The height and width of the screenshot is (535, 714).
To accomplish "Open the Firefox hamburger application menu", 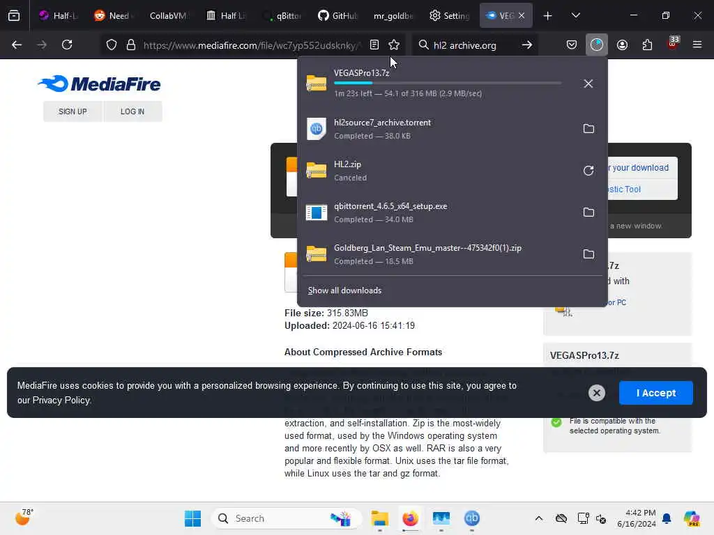I will (697, 45).
